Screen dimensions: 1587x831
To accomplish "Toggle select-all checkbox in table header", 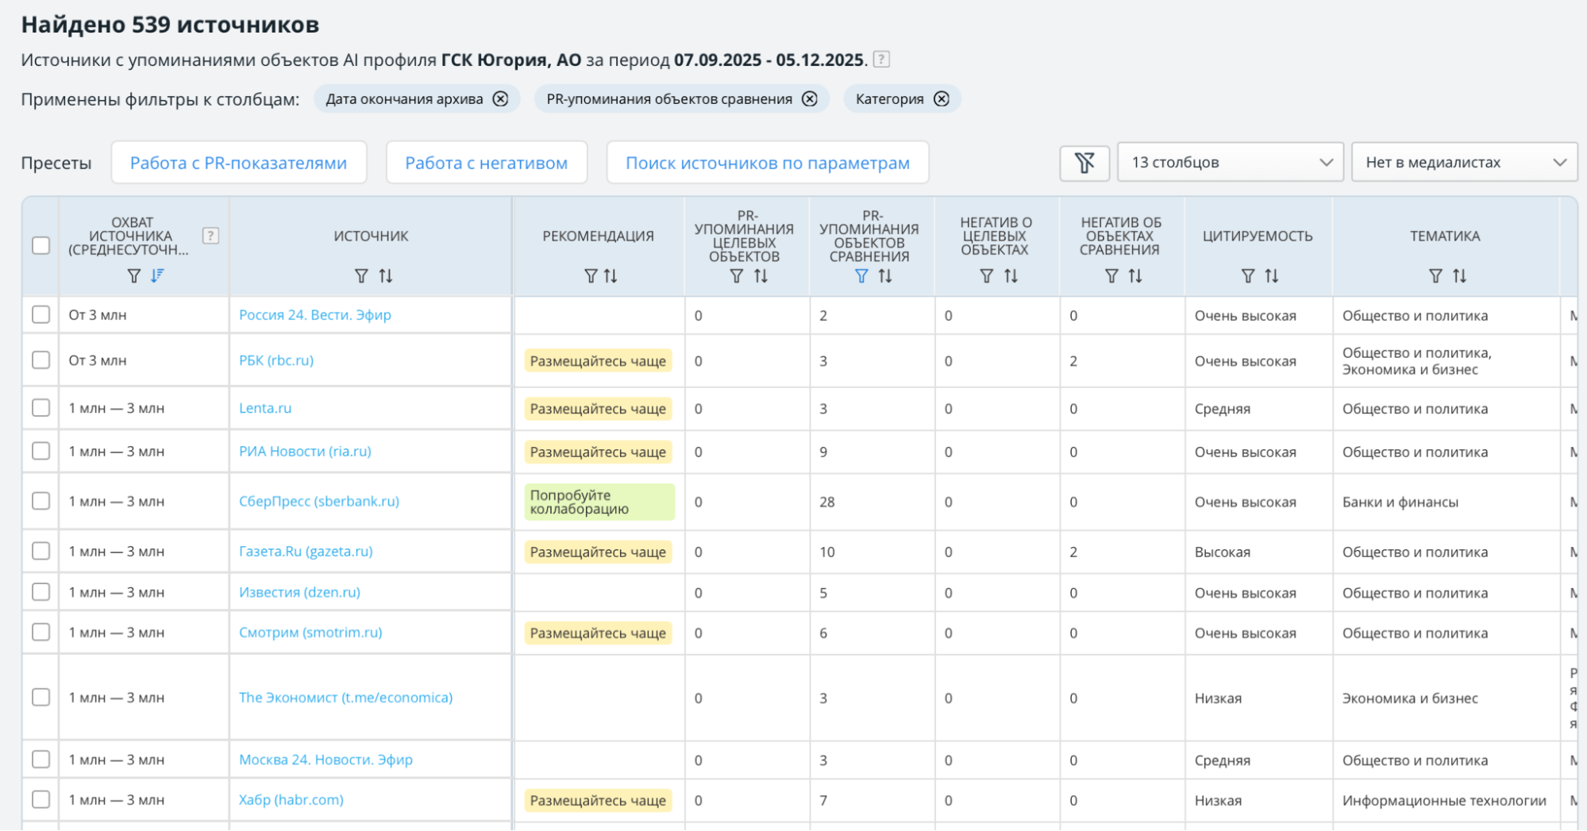I will (40, 246).
